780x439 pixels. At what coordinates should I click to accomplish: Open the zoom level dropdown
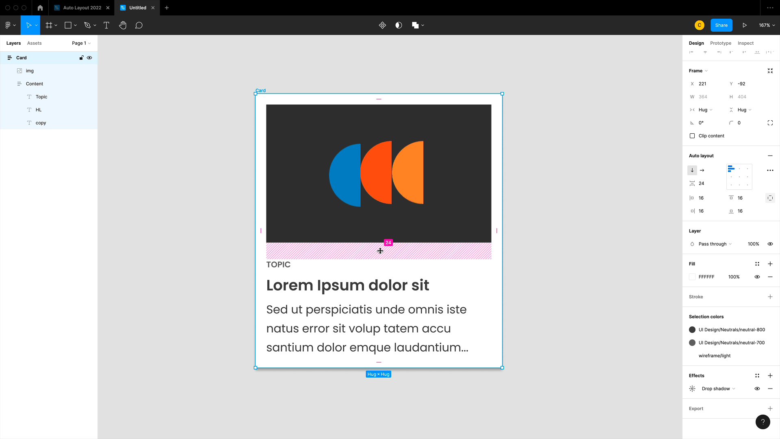coord(767,25)
